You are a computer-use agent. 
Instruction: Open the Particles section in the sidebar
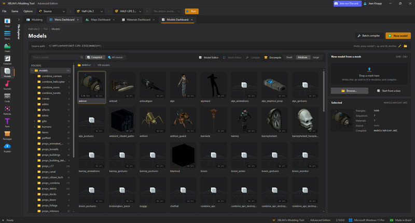point(7,110)
